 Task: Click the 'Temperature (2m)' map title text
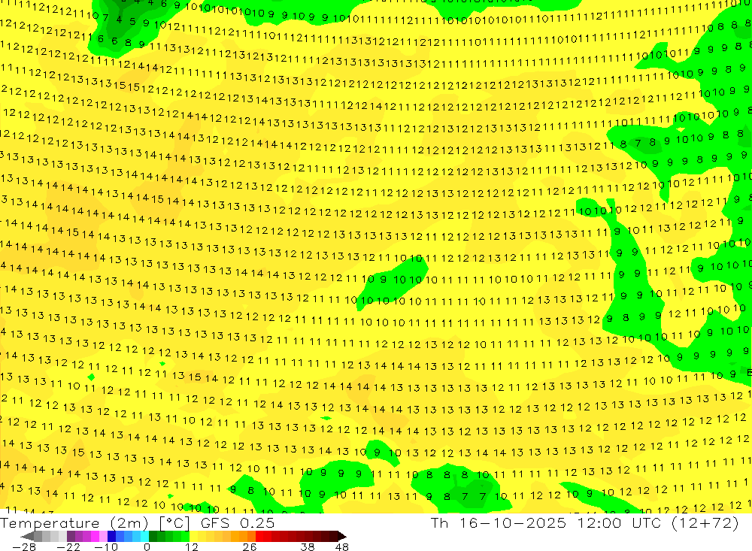click(x=74, y=523)
